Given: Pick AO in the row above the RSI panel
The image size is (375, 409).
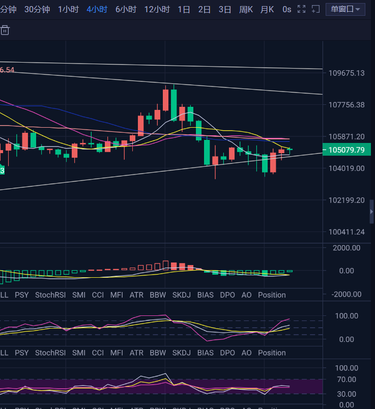Looking at the screenshot, I should [247, 353].
